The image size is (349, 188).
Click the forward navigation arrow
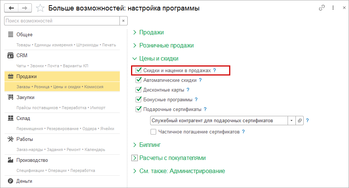tap(25, 8)
